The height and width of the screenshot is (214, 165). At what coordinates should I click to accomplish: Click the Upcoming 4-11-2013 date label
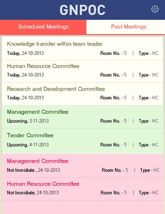(x=28, y=145)
